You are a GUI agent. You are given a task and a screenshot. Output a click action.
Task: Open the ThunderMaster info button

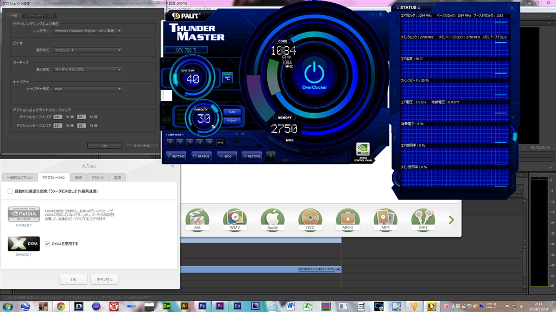point(270,156)
